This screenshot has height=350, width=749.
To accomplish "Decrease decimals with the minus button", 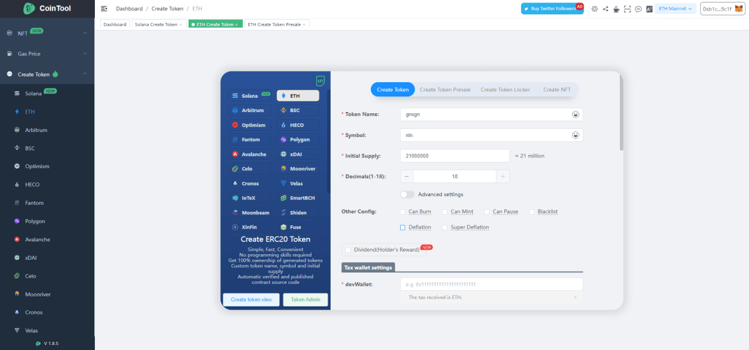I will coord(406,176).
